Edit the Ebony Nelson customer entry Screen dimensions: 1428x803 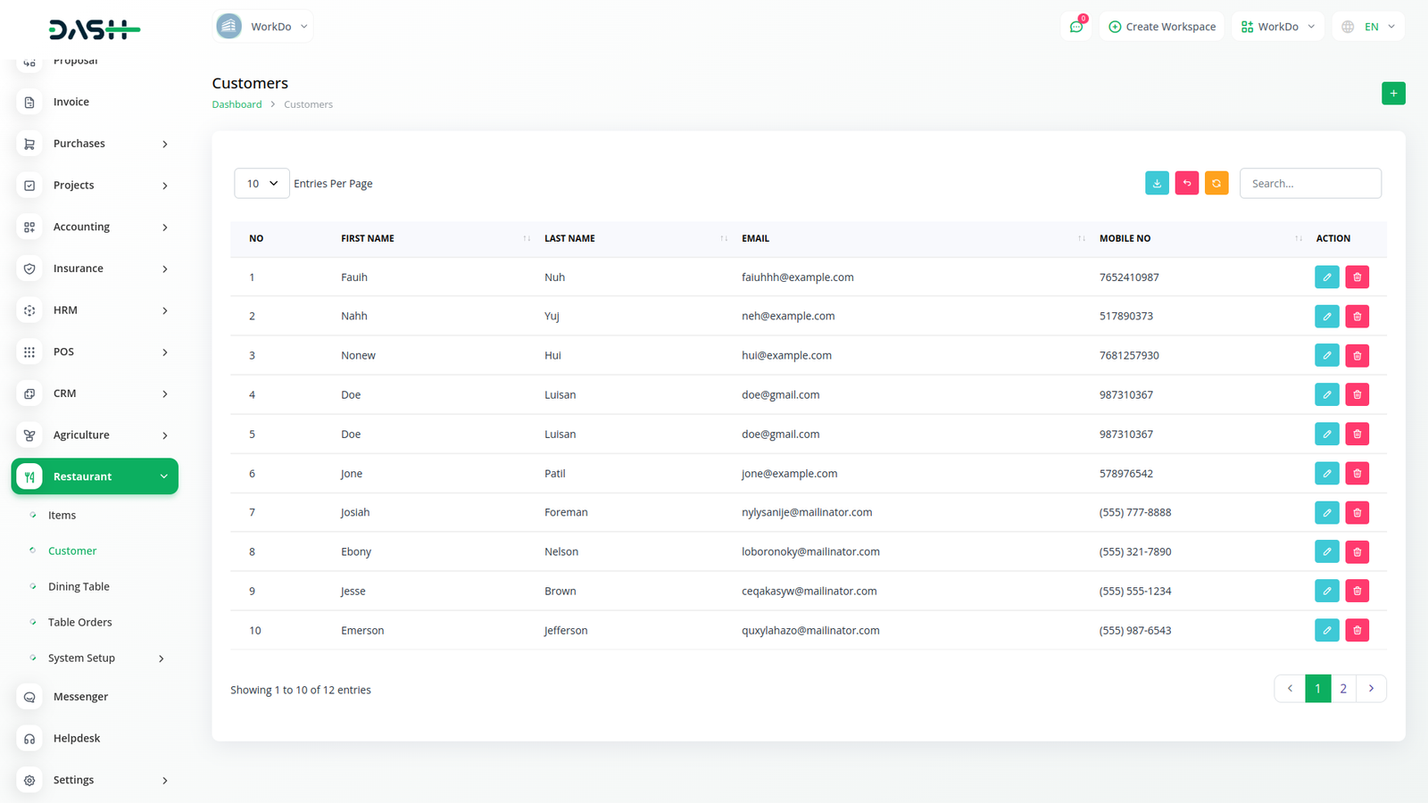[1326, 552]
